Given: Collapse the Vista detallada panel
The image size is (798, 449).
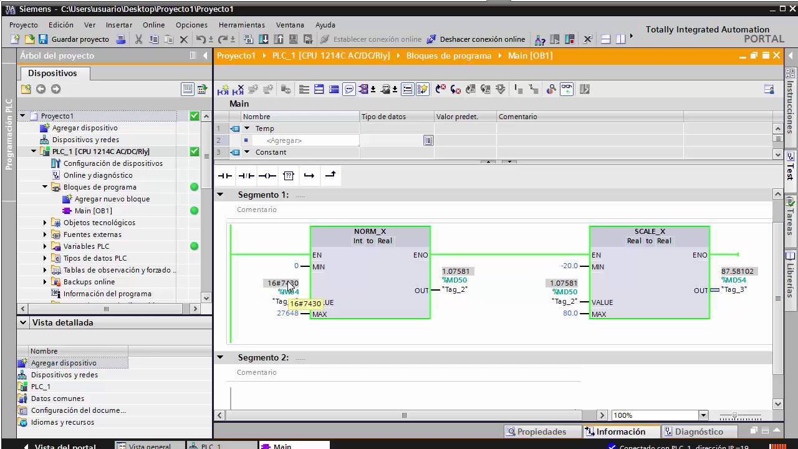Looking at the screenshot, I should (x=24, y=322).
